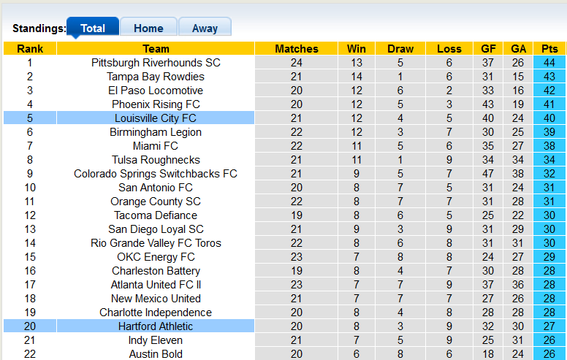Click Pittsburgh's 44 points cell

[x=549, y=63]
